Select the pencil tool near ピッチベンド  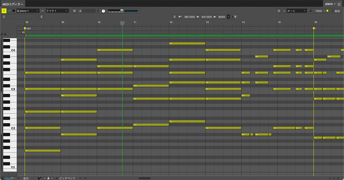click(56, 178)
